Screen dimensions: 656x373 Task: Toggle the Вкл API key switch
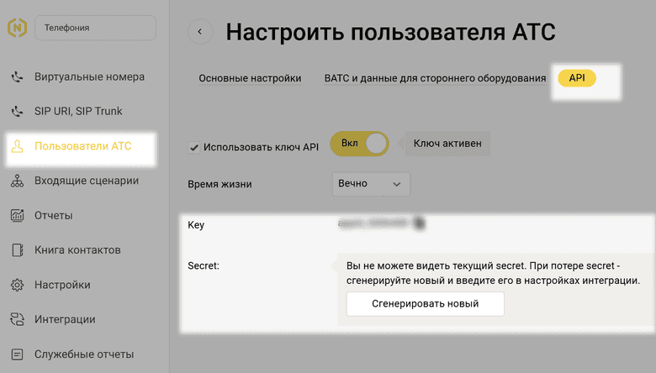coord(362,144)
